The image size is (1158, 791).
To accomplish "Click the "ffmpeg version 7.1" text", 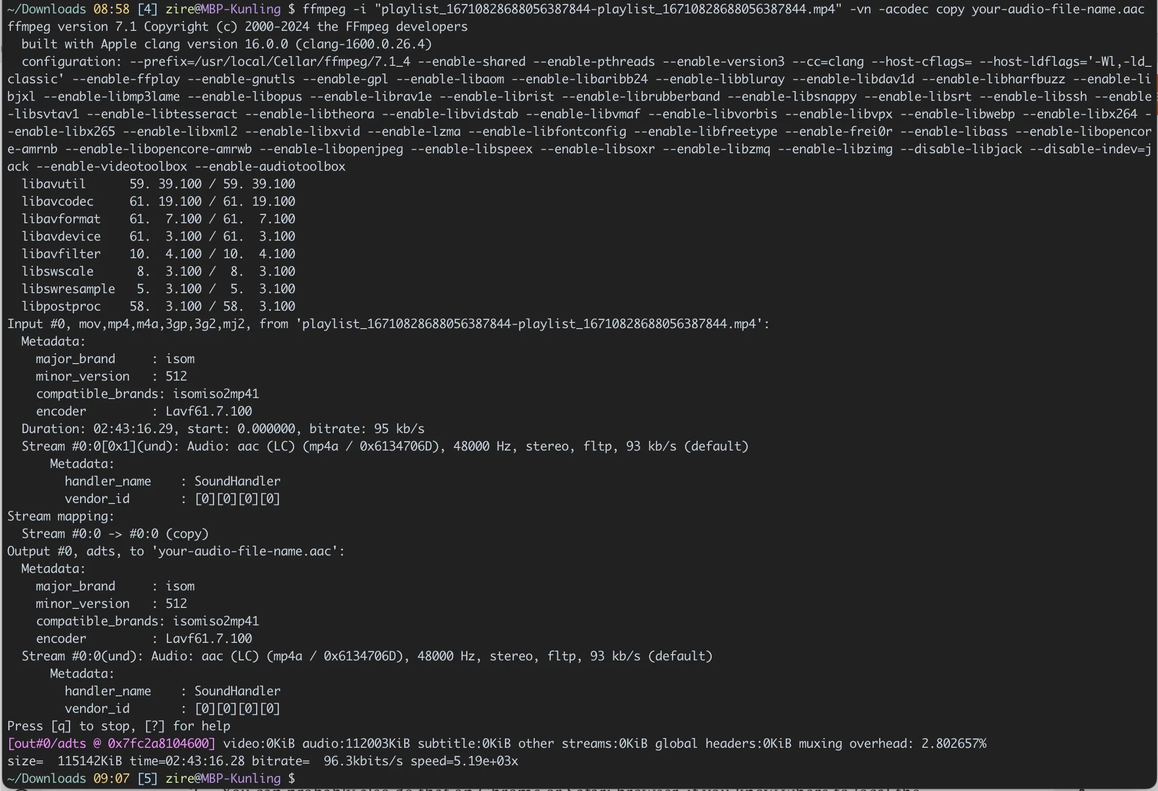I will pyautogui.click(x=71, y=27).
